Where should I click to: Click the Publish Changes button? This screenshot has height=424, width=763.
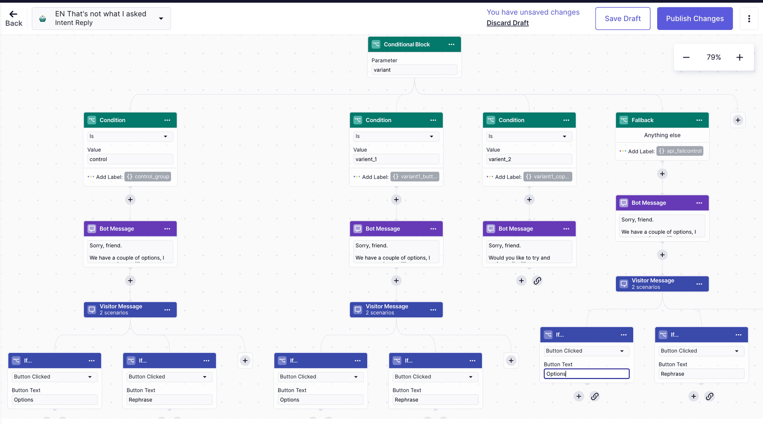(695, 19)
